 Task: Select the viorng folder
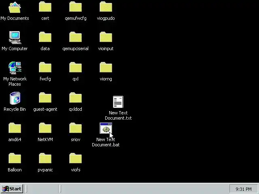[x=106, y=67]
